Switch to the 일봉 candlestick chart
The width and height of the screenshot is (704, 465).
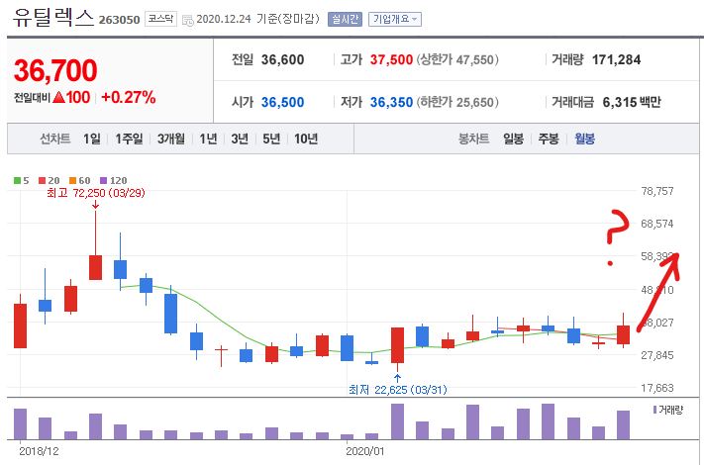pyautogui.click(x=513, y=139)
